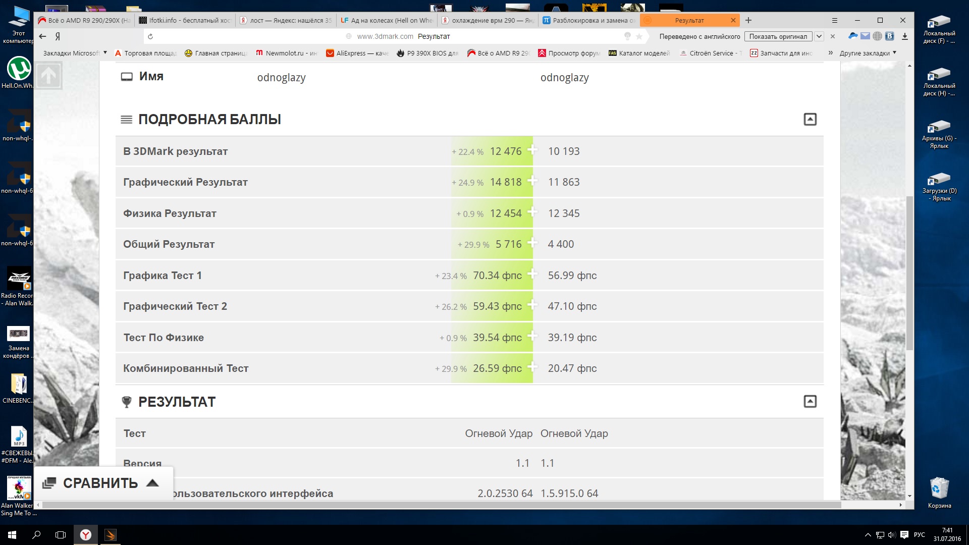This screenshot has height=545, width=969.
Task: Collapse the РЕЗУЛЬТАТ section
Action: pos(810,402)
